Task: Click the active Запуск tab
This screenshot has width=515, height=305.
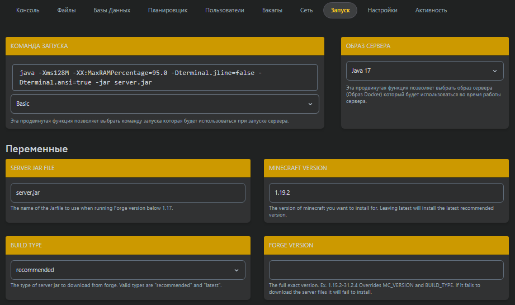Action: (340, 10)
